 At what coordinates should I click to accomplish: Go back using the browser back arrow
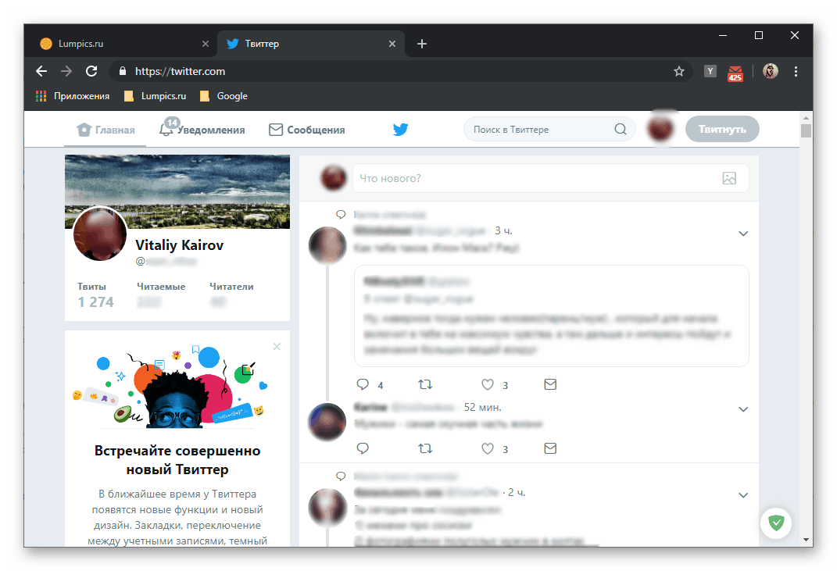pyautogui.click(x=41, y=71)
